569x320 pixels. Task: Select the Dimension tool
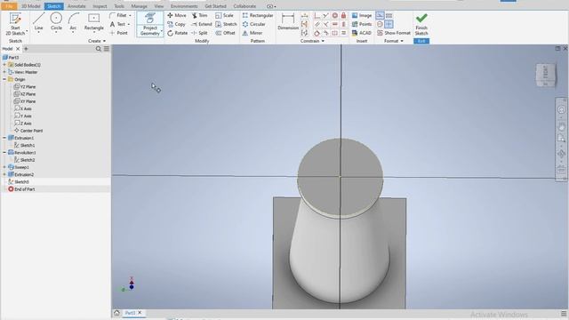pyautogui.click(x=288, y=21)
